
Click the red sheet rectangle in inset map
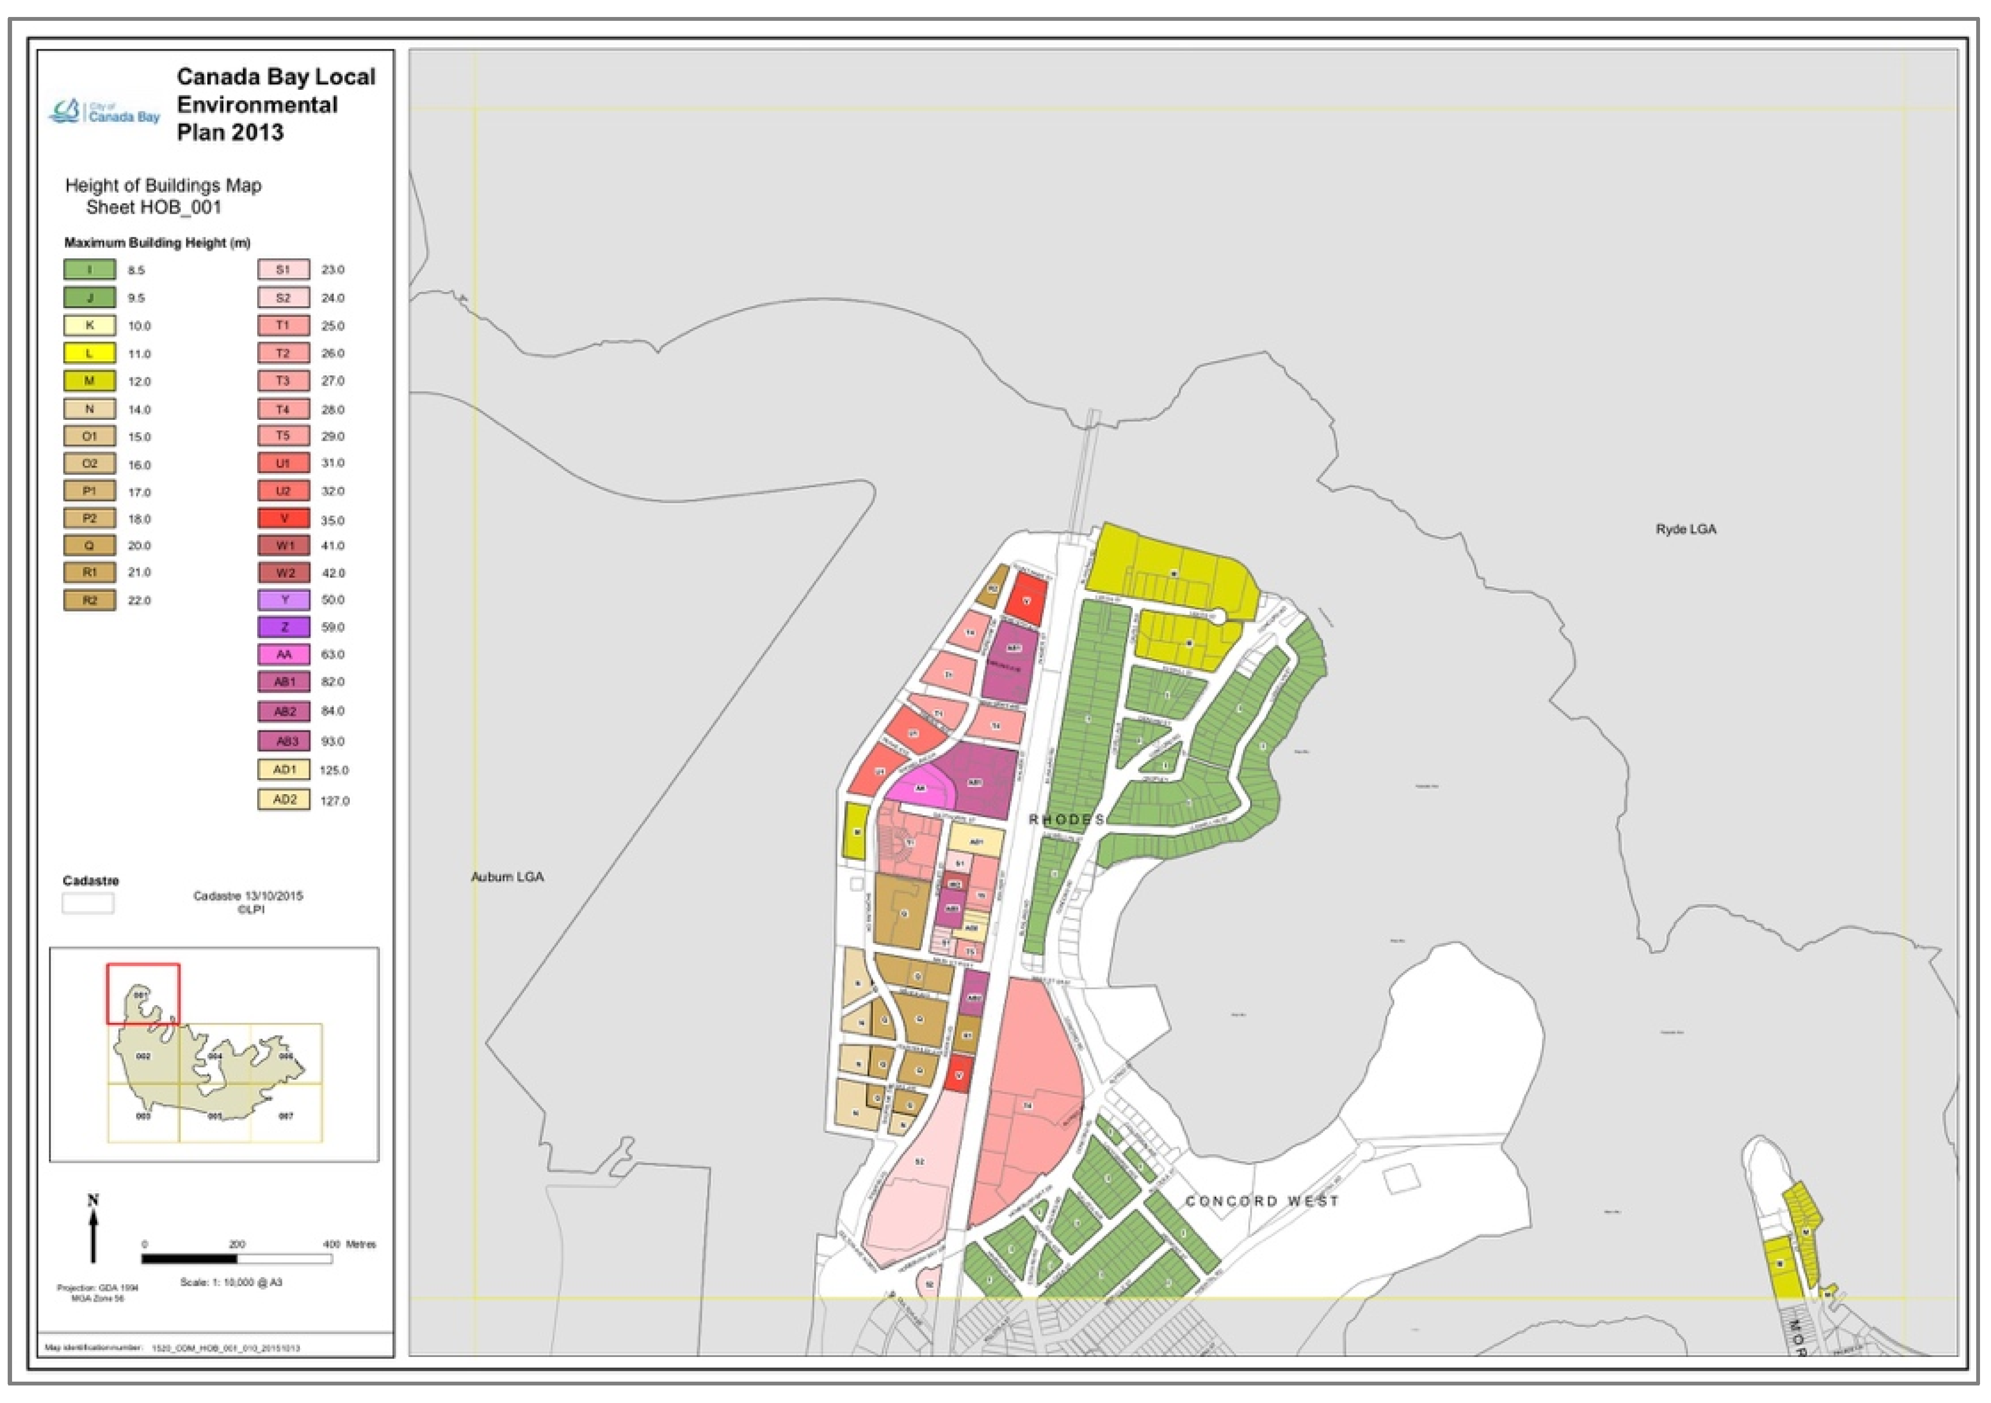tap(143, 993)
